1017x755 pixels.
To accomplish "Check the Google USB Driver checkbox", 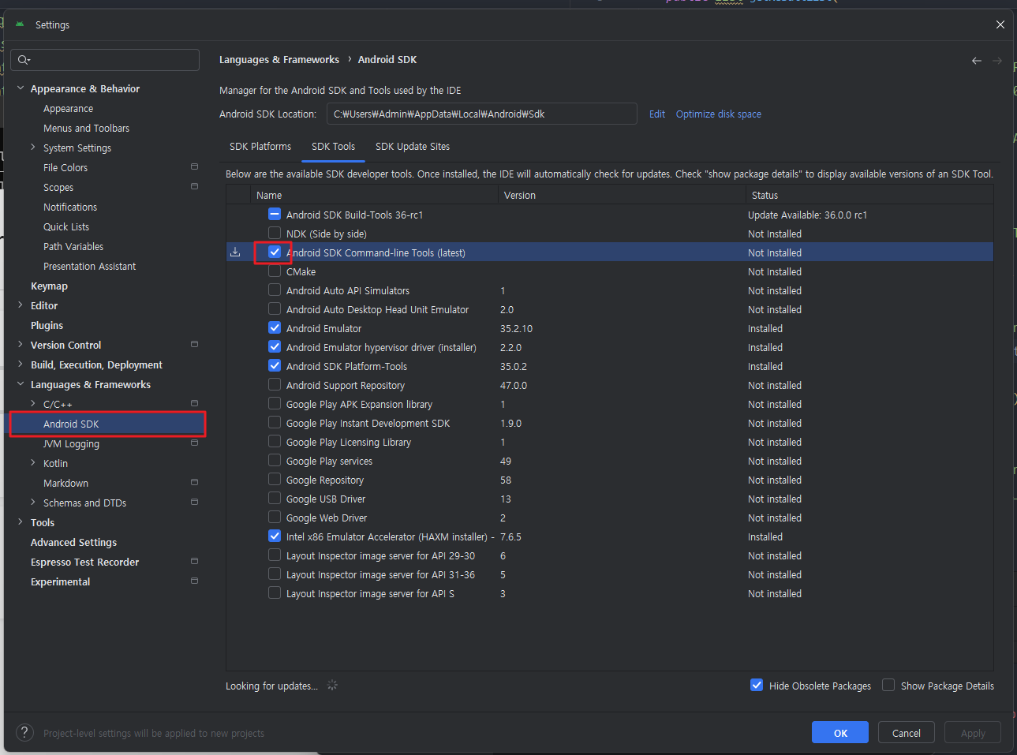I will pos(275,498).
